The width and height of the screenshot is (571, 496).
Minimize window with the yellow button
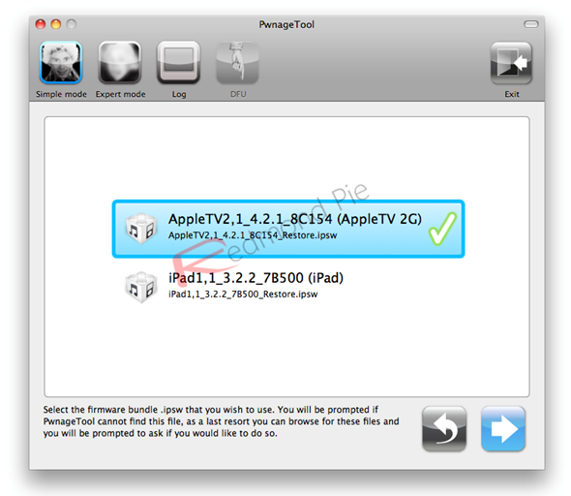point(56,24)
